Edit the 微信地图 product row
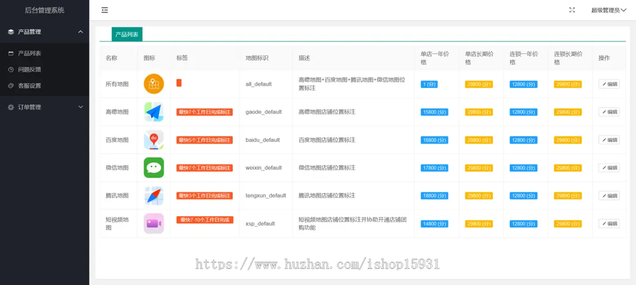This screenshot has height=285, width=636. tap(609, 167)
